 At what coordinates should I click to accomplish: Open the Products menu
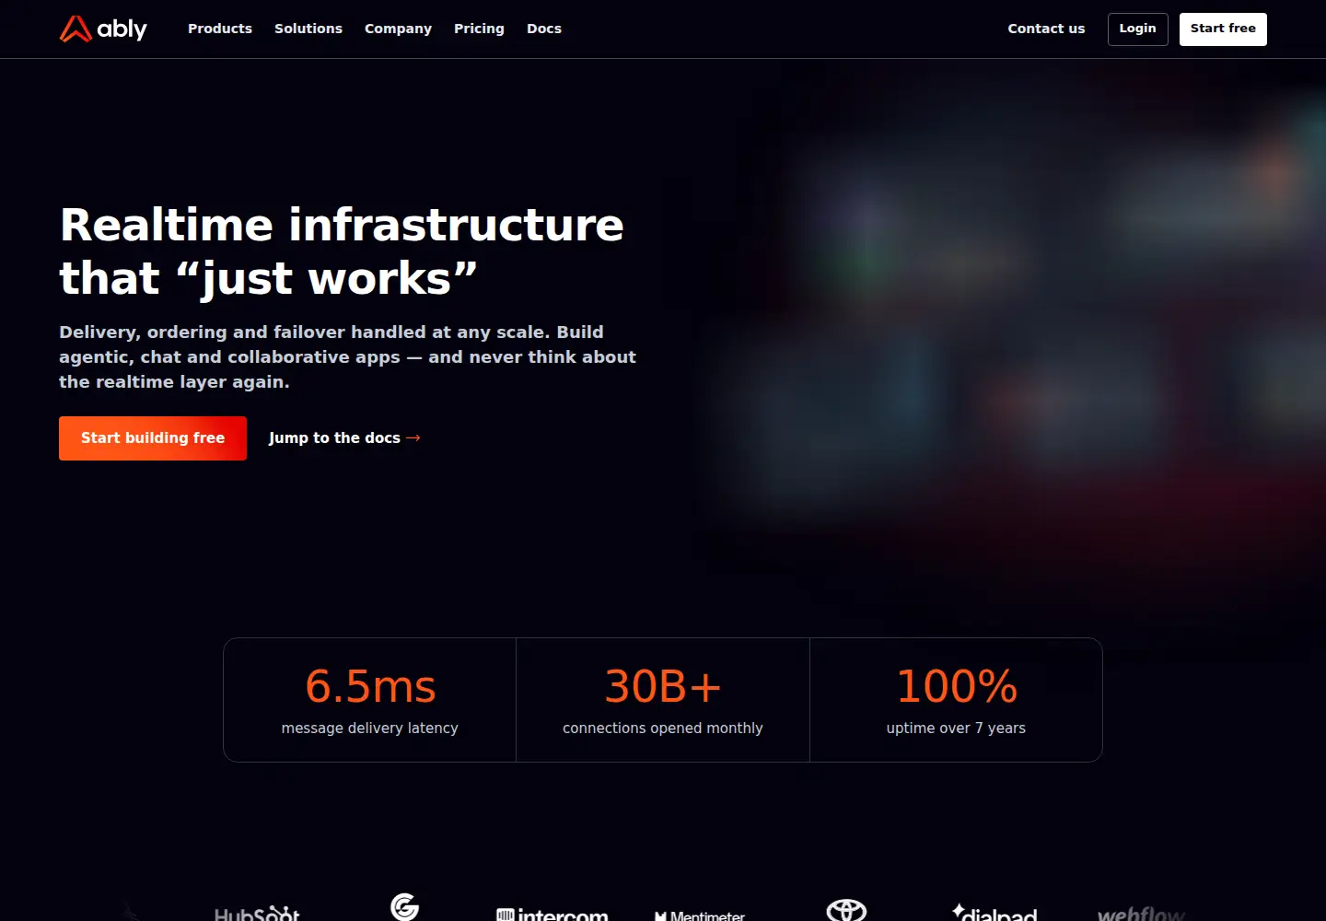tap(220, 29)
